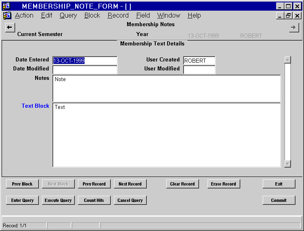Minimize the inner form window

[280, 16]
